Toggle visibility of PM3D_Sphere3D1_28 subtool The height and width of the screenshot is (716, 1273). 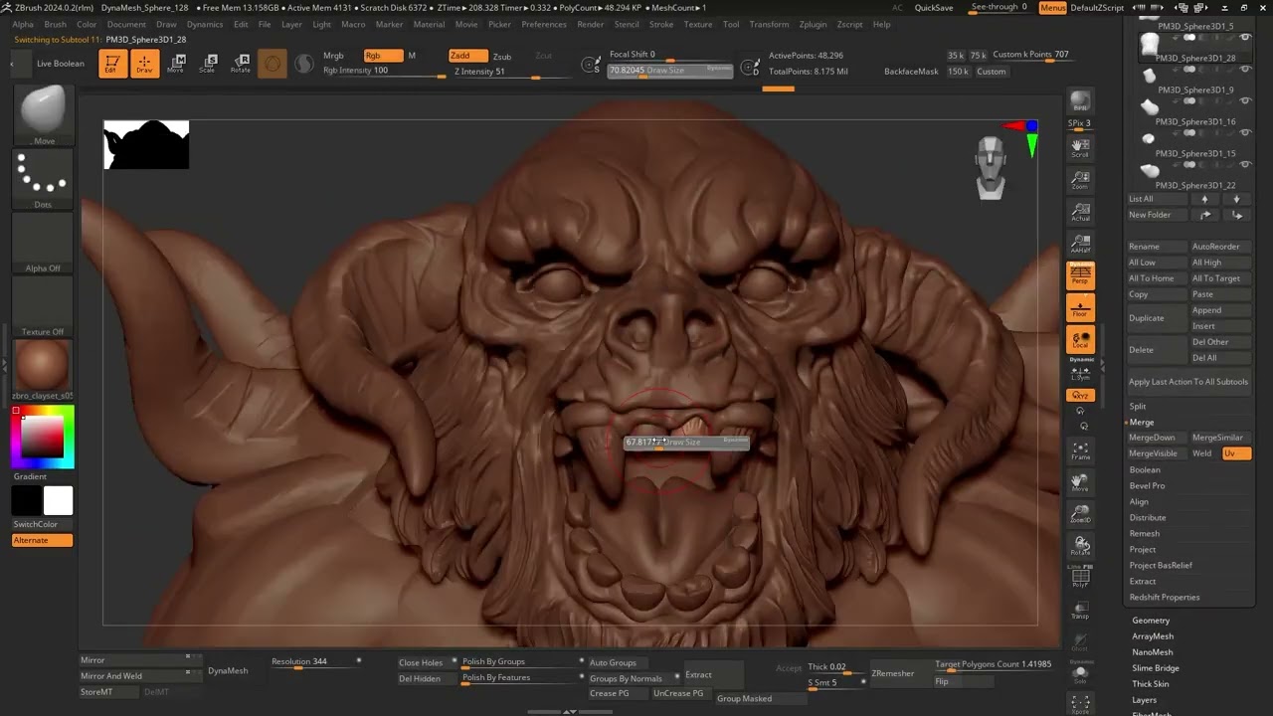(1244, 37)
